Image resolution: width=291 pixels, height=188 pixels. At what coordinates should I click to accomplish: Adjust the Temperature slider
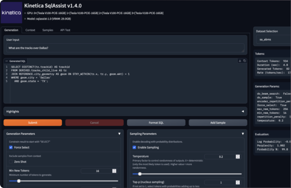coord(187,174)
